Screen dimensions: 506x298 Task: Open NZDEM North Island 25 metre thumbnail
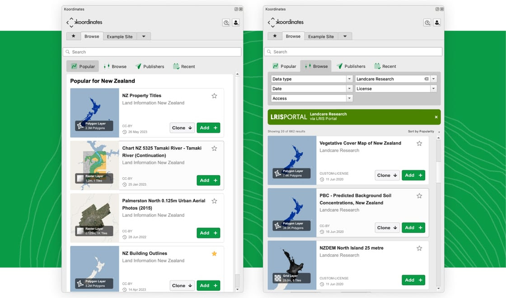point(292,265)
